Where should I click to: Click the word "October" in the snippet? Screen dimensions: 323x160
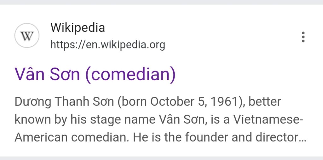pos(171,102)
